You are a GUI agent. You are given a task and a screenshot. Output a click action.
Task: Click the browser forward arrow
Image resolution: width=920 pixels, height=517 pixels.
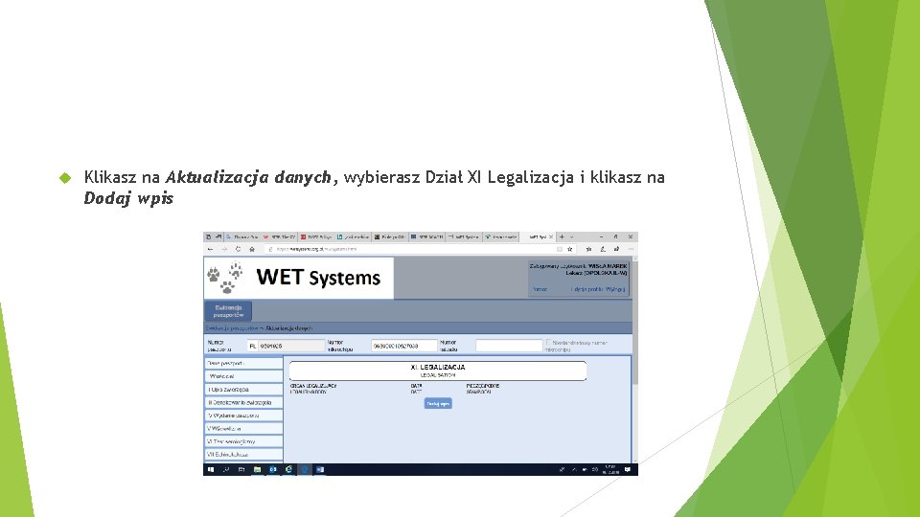click(x=224, y=249)
